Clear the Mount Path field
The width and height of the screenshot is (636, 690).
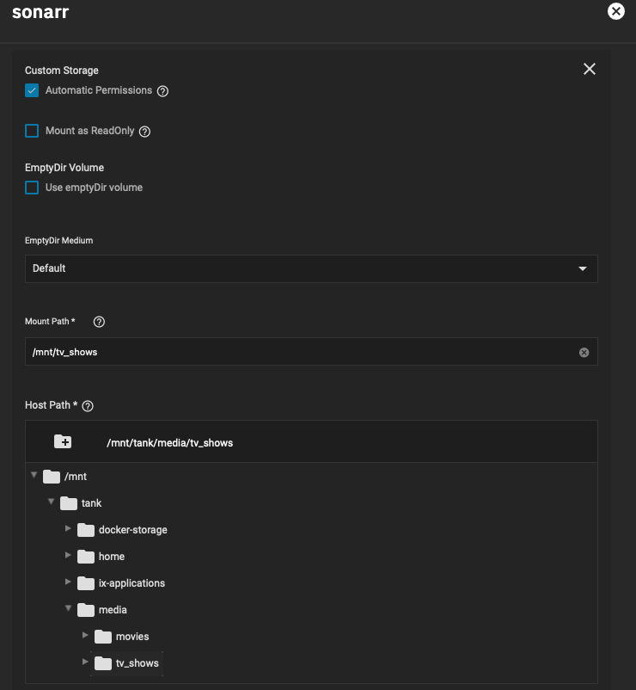[584, 353]
